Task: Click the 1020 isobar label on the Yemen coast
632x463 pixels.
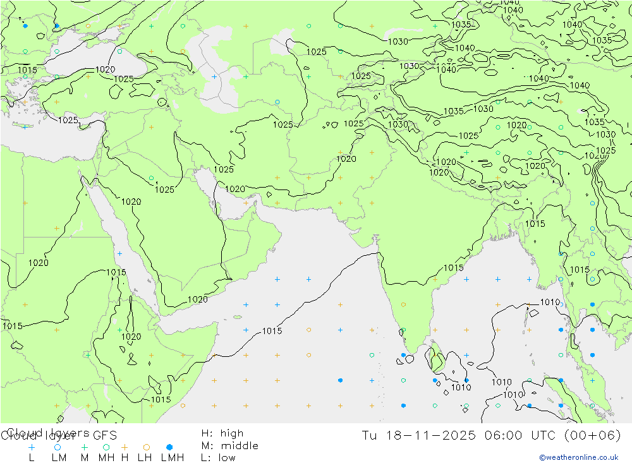Action: coord(198,299)
